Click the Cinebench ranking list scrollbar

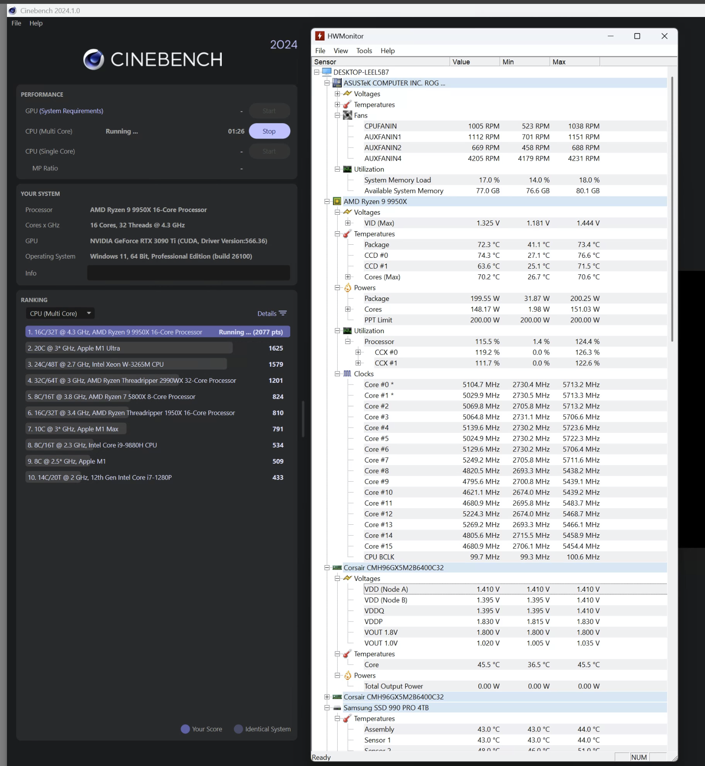pos(303,419)
